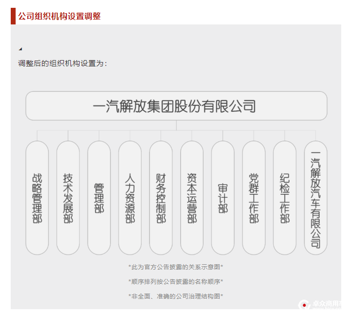
Task: Click the heading 公司组织机构设置调整
Action: click(x=60, y=16)
